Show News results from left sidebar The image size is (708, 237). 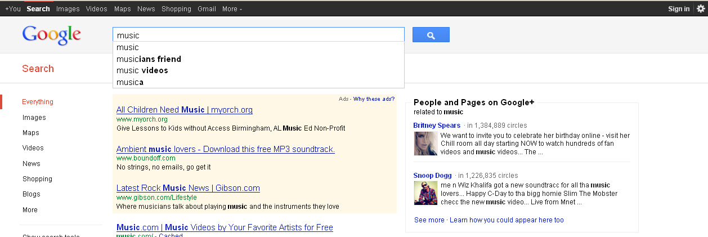click(x=31, y=164)
